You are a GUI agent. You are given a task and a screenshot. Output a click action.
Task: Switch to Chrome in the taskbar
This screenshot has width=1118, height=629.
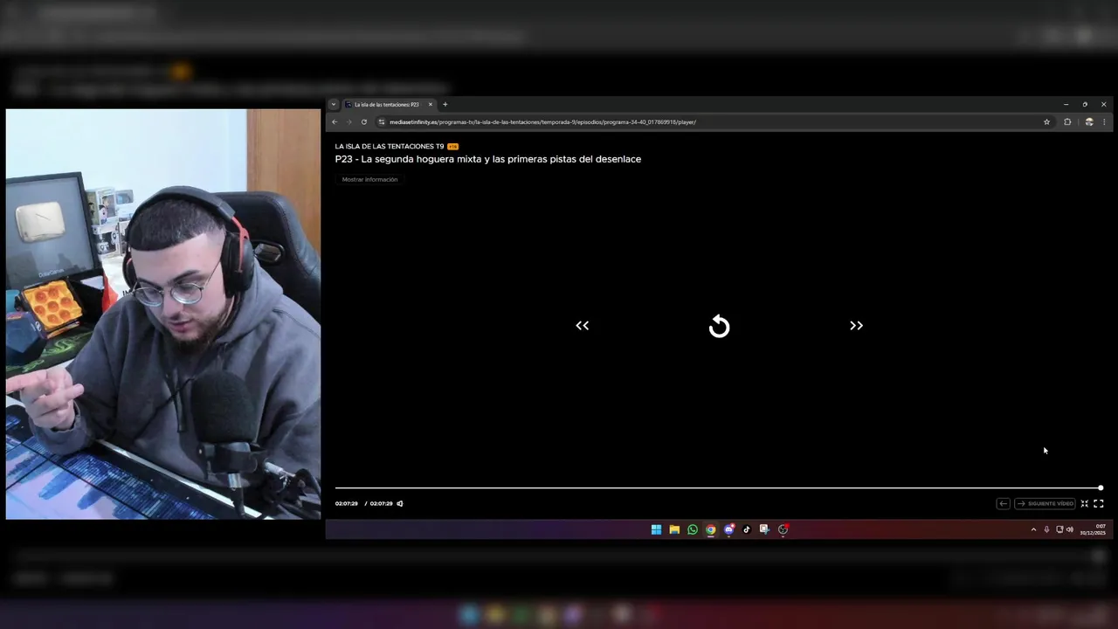(x=711, y=529)
